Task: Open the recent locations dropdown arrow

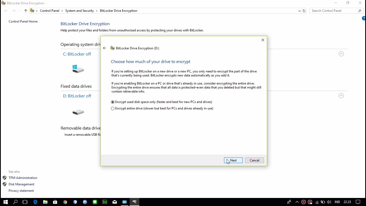Action: [x=20, y=11]
